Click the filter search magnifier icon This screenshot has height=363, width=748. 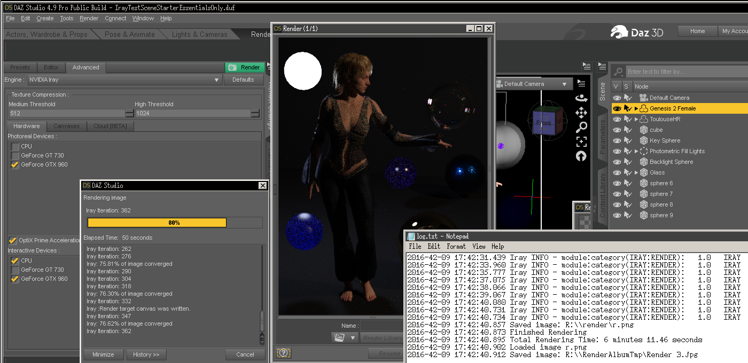pos(619,72)
